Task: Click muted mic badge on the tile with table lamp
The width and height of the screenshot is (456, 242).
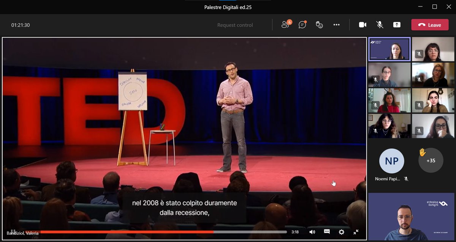Action: pyautogui.click(x=375, y=130)
